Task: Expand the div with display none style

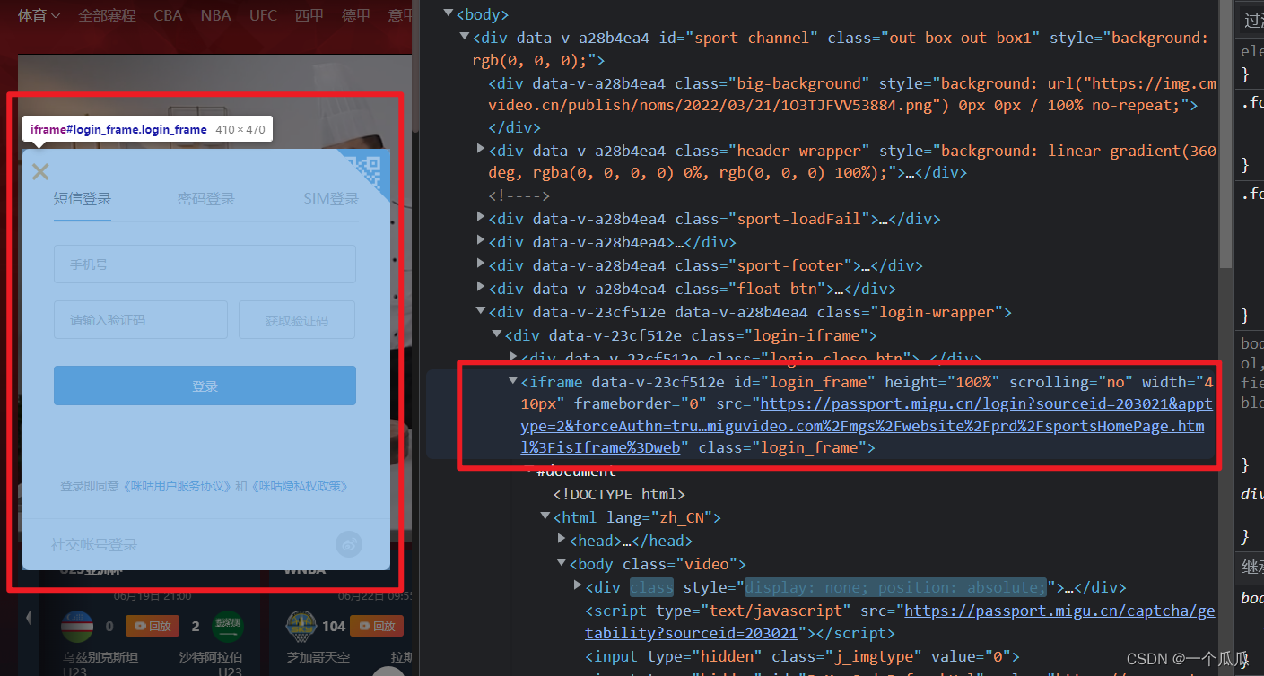Action: (578, 585)
